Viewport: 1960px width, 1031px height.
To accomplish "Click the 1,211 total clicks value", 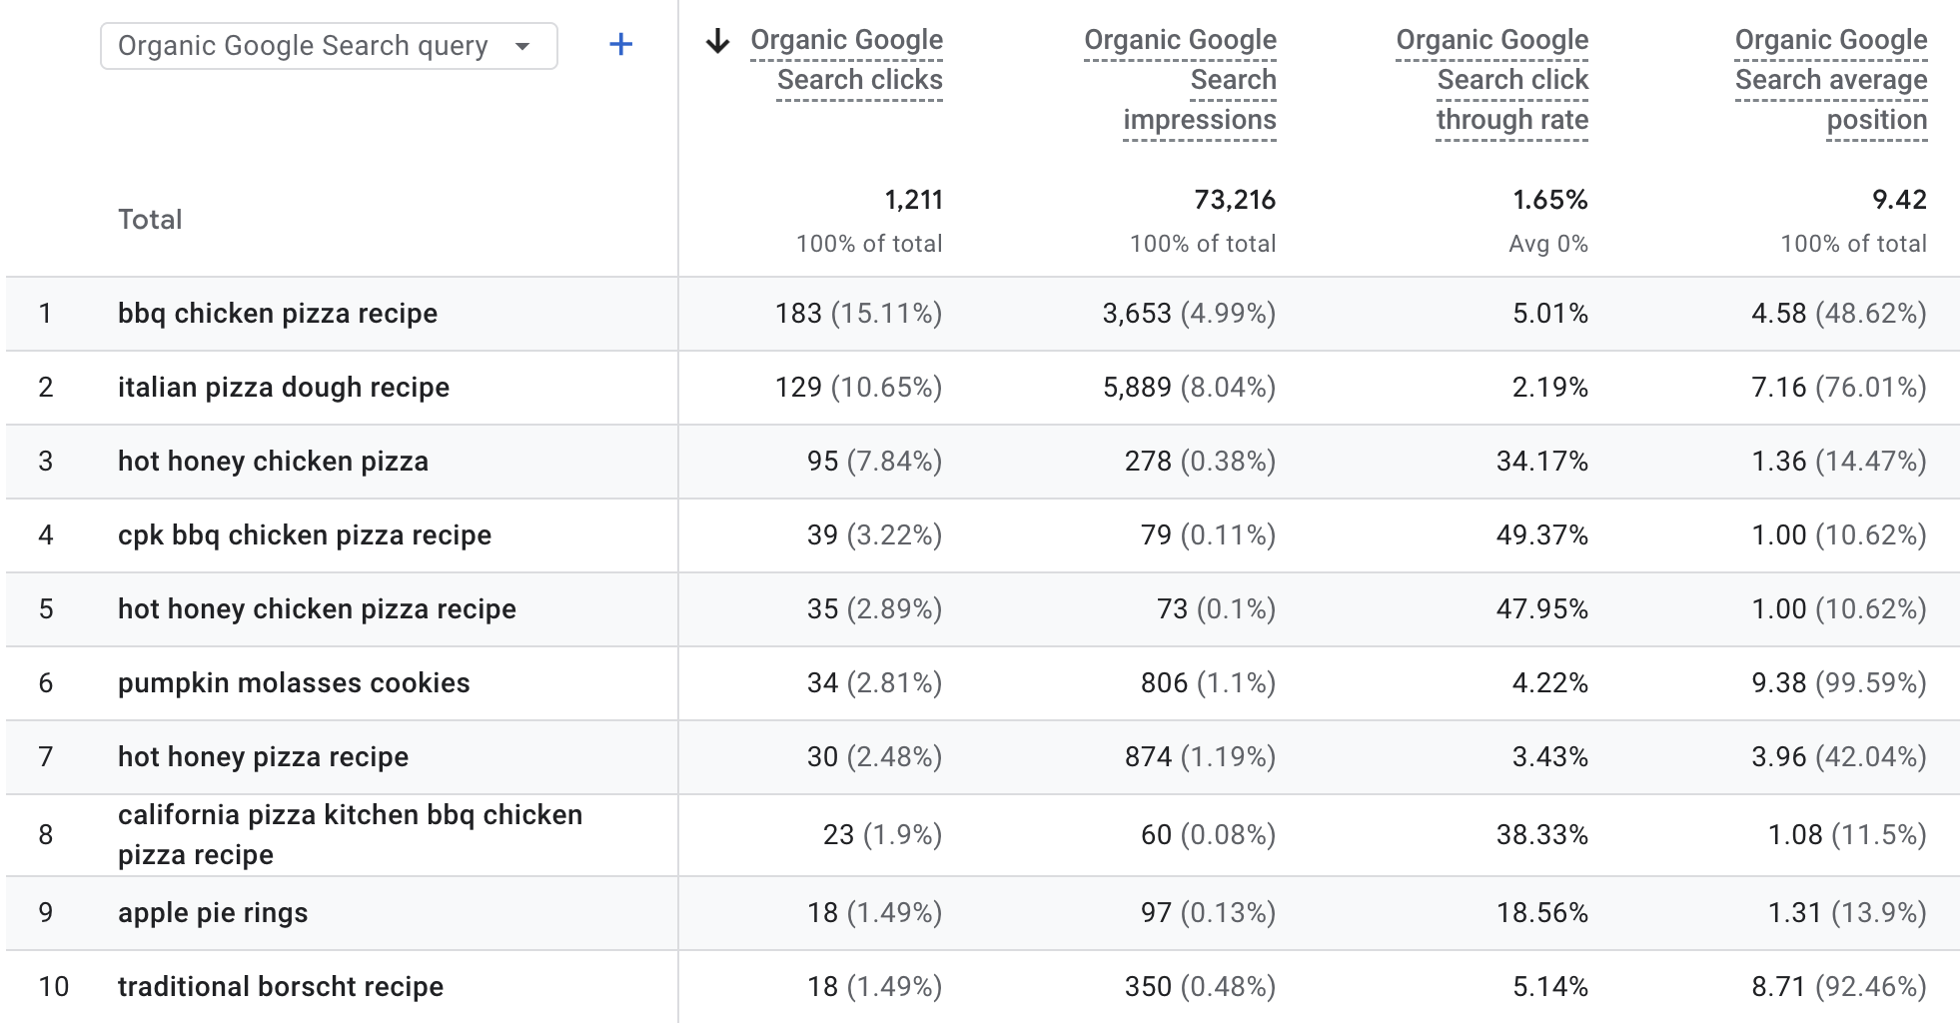I will point(913,200).
